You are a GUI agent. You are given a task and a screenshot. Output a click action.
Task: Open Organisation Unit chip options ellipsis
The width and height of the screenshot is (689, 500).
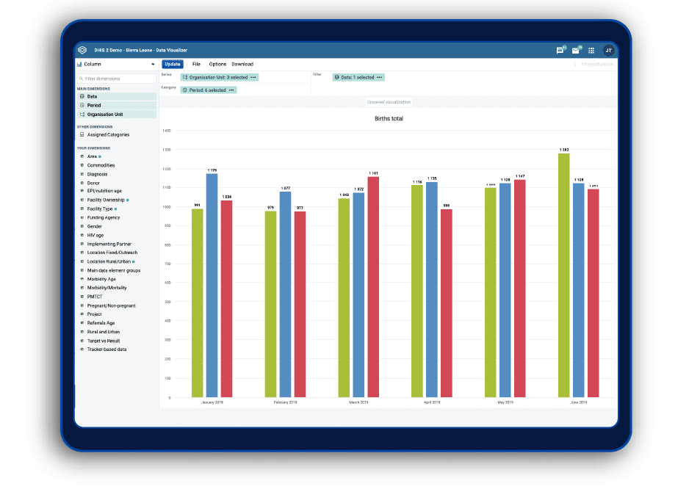(253, 77)
